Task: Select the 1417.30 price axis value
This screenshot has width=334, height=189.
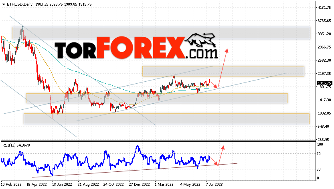Action: (x=324, y=100)
